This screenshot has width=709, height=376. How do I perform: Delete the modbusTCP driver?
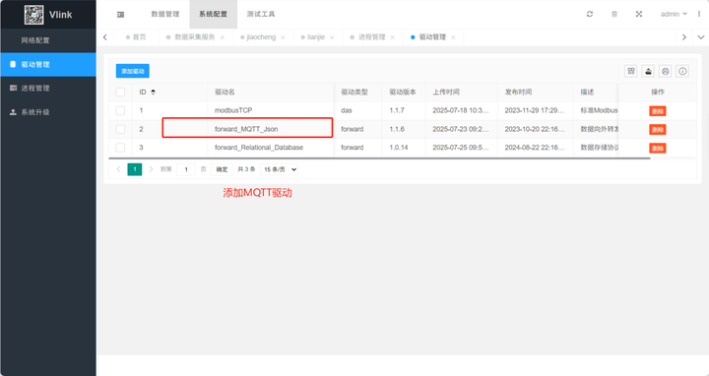click(658, 110)
